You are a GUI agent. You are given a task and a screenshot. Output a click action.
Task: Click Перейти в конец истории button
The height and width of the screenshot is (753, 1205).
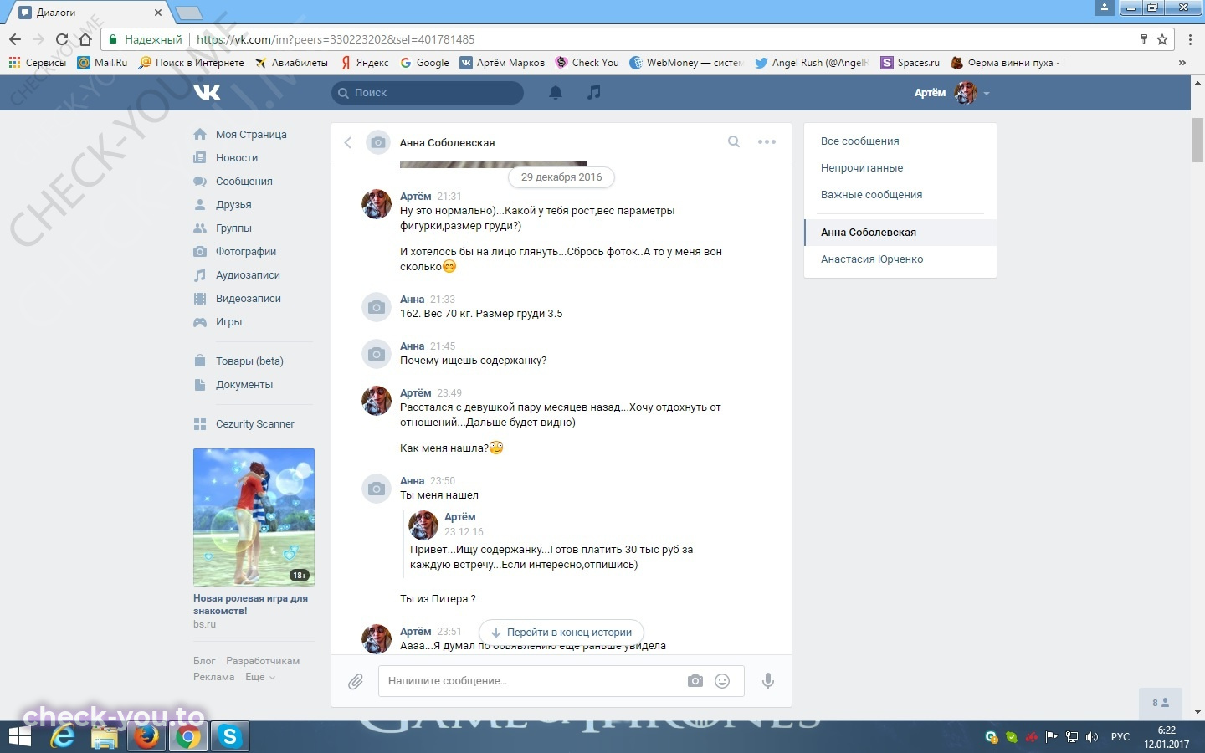pyautogui.click(x=561, y=632)
